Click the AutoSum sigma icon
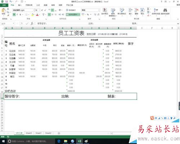This screenshot has width=180, height=144. pyautogui.click(x=148, y=9)
